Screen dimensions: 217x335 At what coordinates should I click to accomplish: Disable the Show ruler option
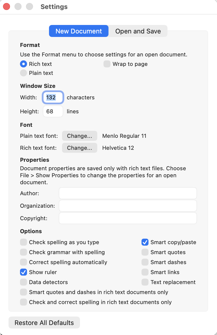pos(23,272)
